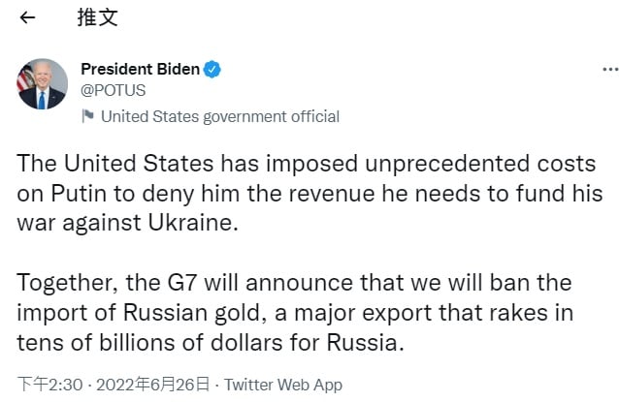Click the President Biden display name

(x=140, y=69)
